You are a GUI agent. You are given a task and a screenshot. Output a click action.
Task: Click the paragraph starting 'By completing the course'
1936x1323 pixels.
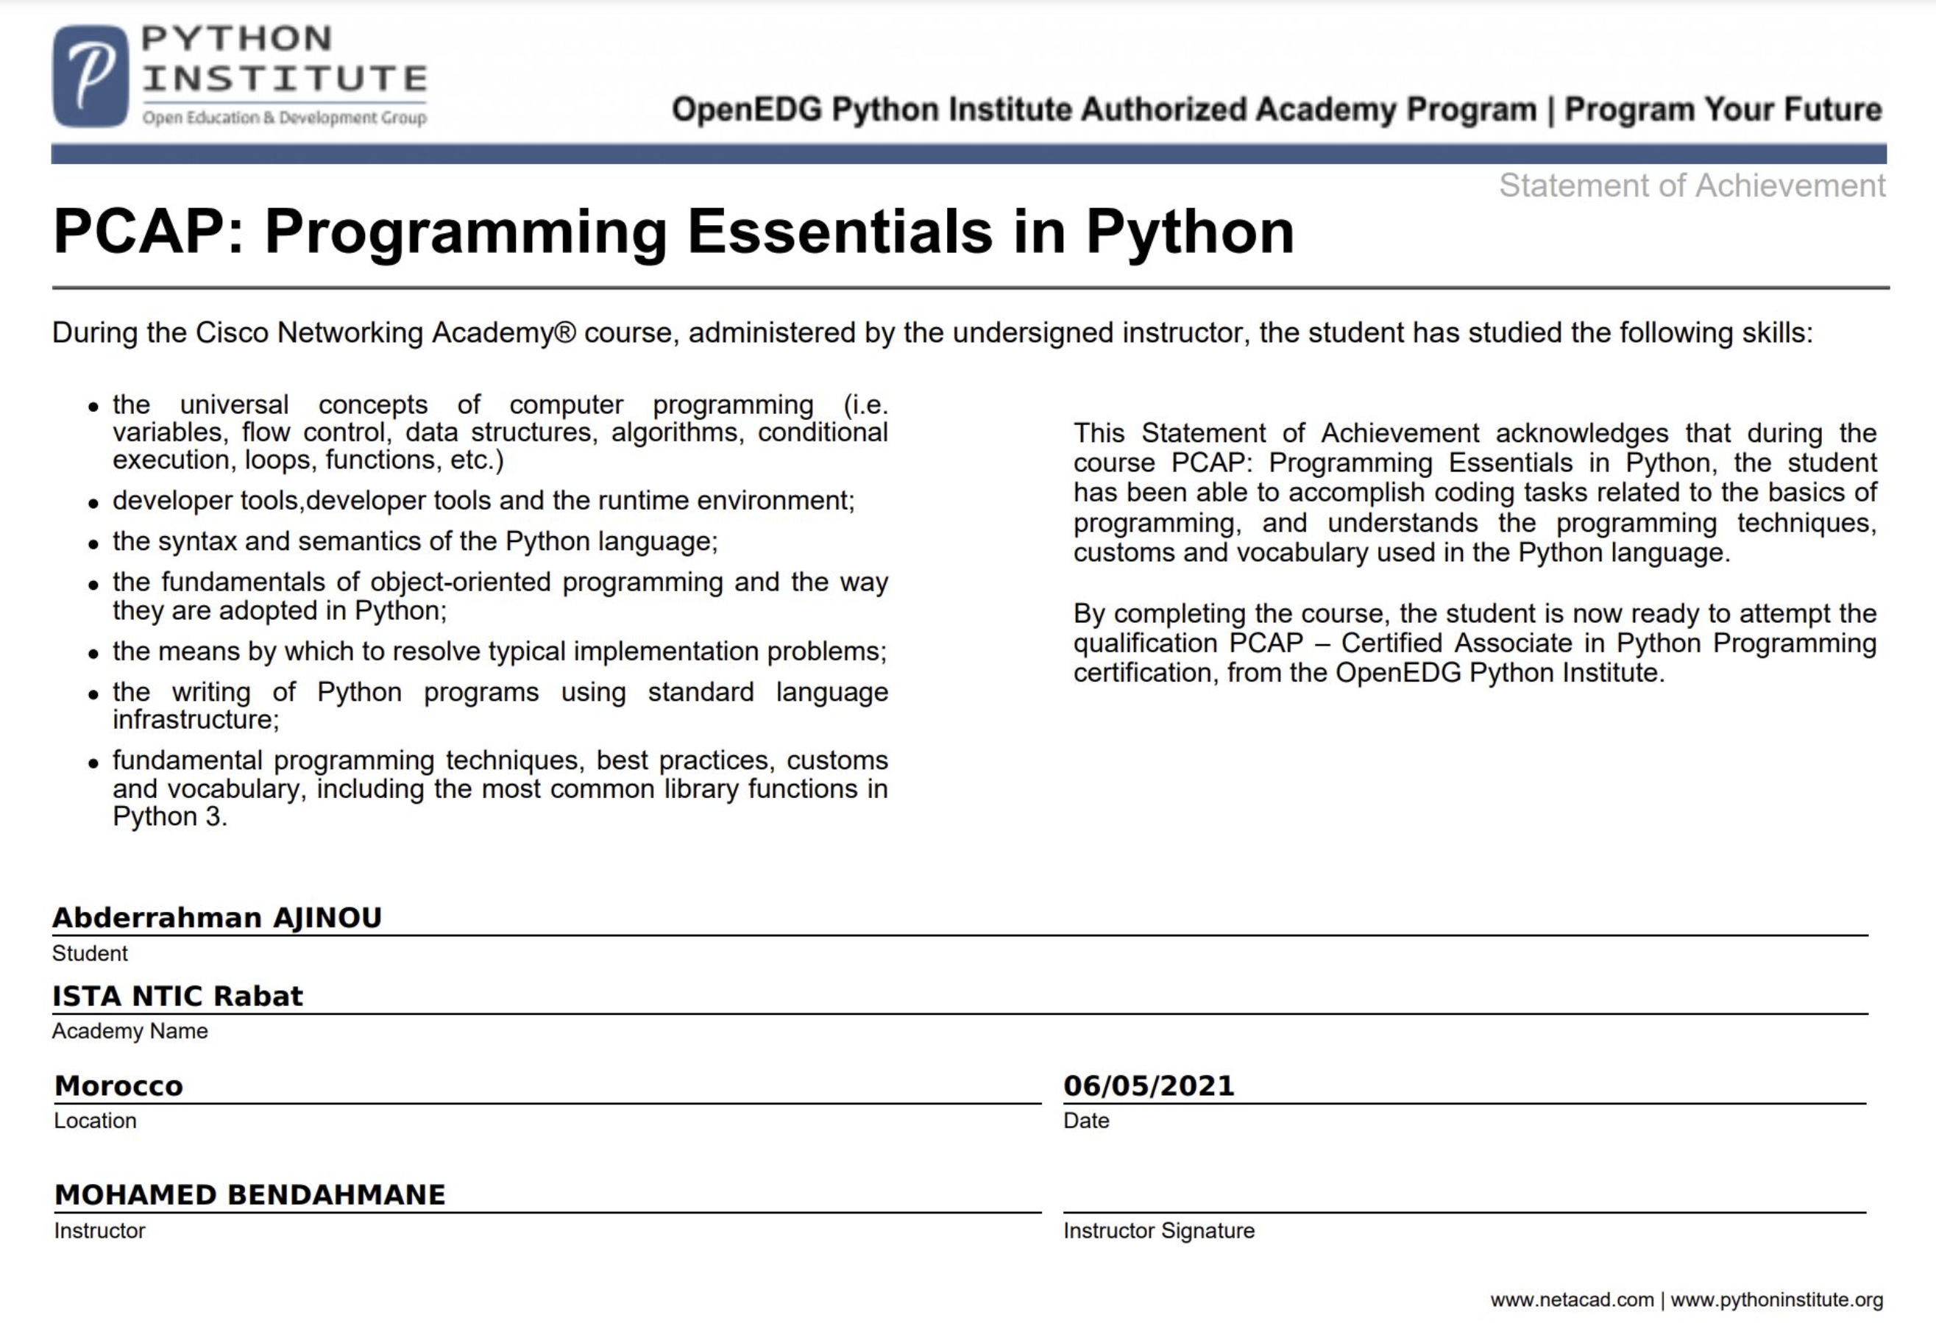(1475, 643)
